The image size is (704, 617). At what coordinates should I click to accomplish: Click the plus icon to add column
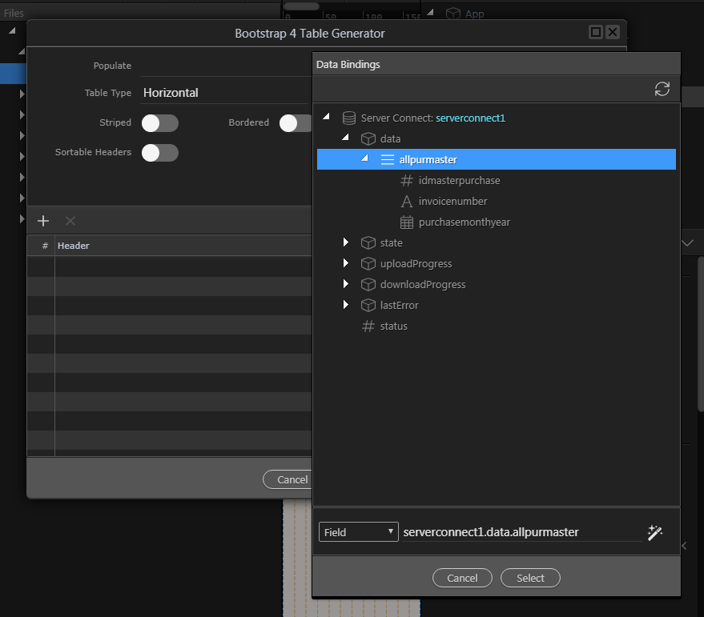[x=44, y=221]
